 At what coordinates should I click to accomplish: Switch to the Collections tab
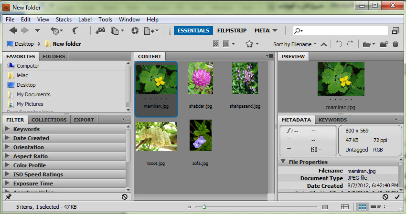click(x=49, y=120)
